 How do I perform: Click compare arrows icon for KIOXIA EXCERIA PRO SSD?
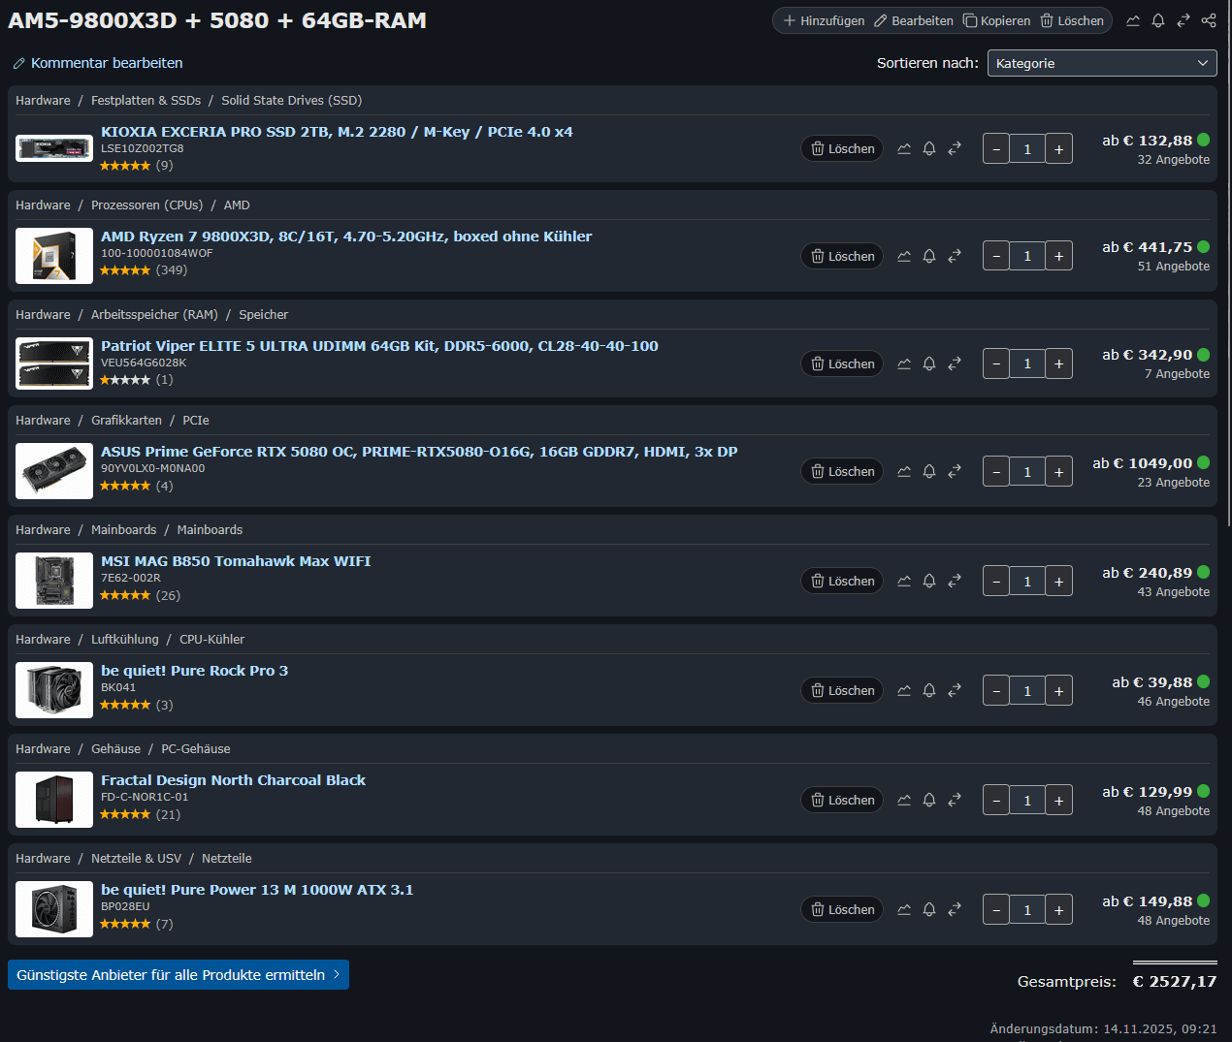[x=955, y=148]
